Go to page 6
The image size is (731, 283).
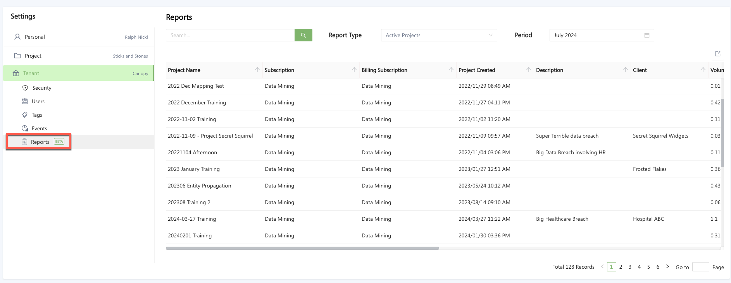tap(658, 267)
